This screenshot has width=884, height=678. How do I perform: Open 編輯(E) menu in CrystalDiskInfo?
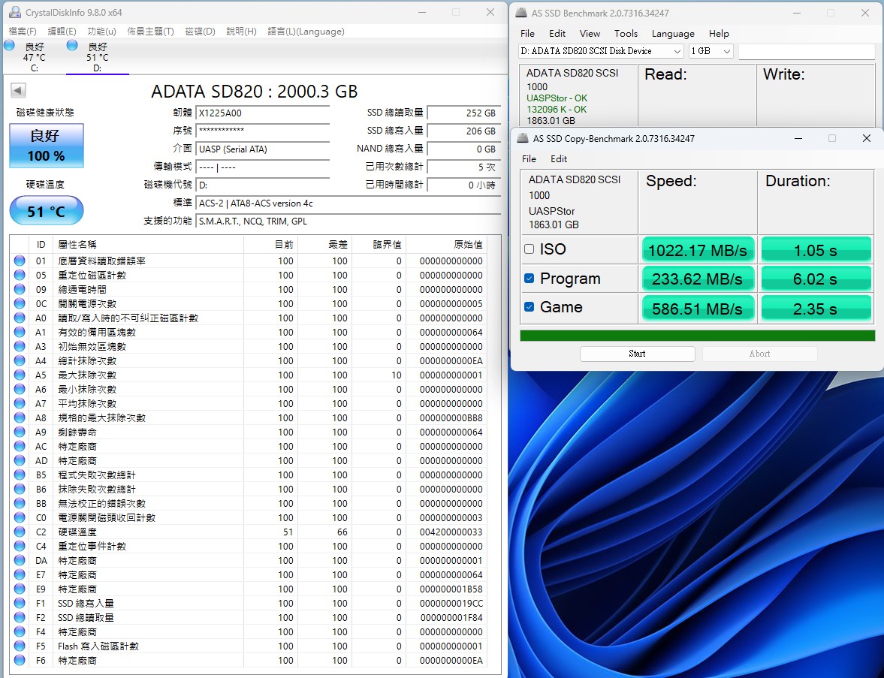[x=62, y=32]
